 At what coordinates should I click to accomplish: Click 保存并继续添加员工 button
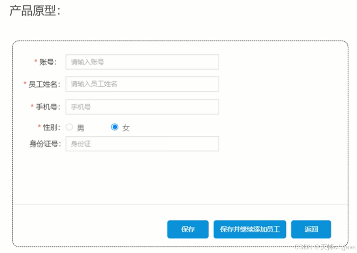coord(250,229)
